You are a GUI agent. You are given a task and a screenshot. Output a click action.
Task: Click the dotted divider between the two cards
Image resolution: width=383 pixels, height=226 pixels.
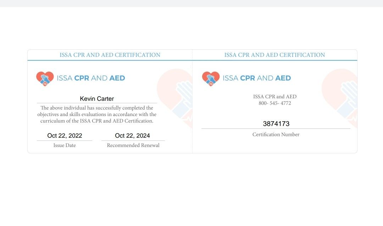click(193, 101)
